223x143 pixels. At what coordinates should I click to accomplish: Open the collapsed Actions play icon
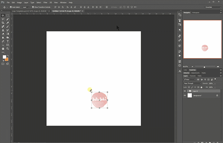[180, 56]
